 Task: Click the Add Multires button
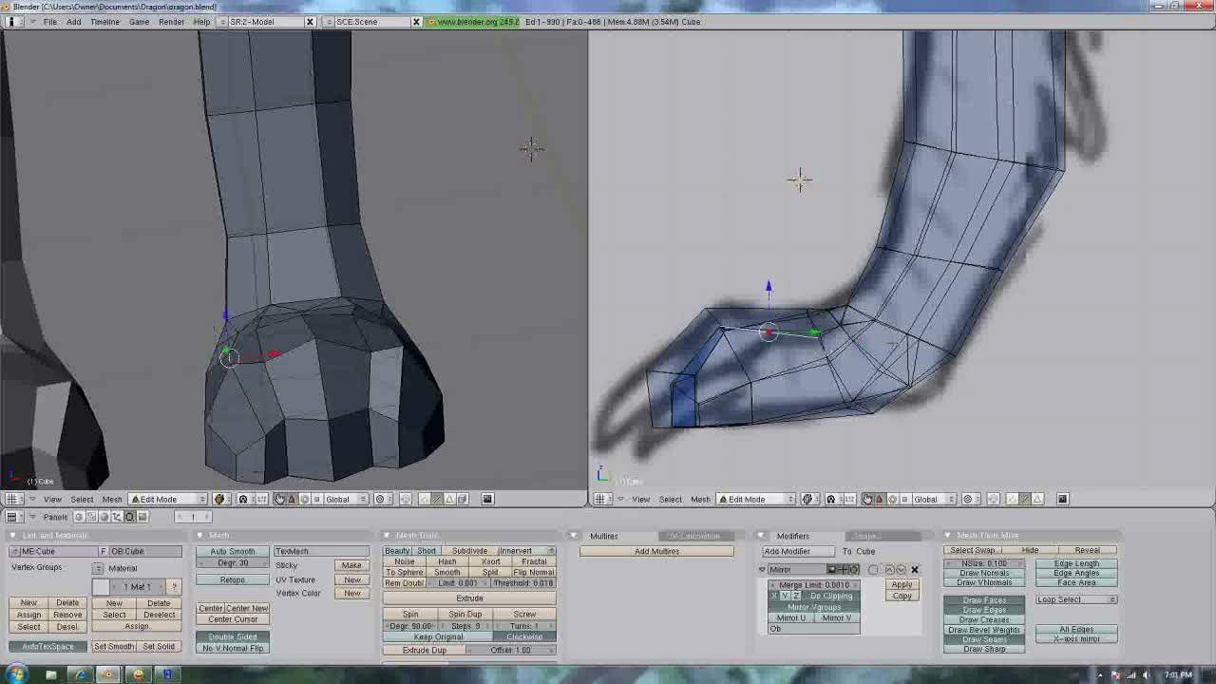click(x=656, y=551)
